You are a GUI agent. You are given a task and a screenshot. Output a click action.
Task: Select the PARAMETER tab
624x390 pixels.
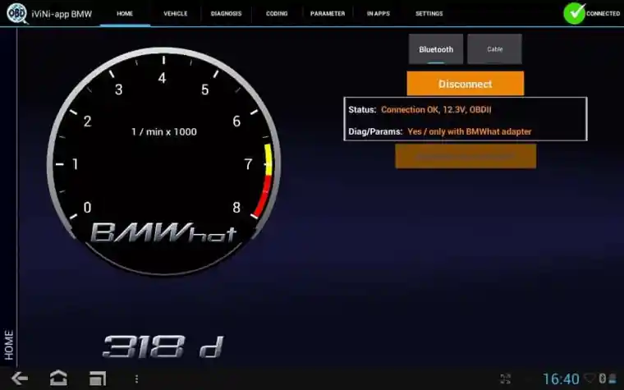coord(328,13)
